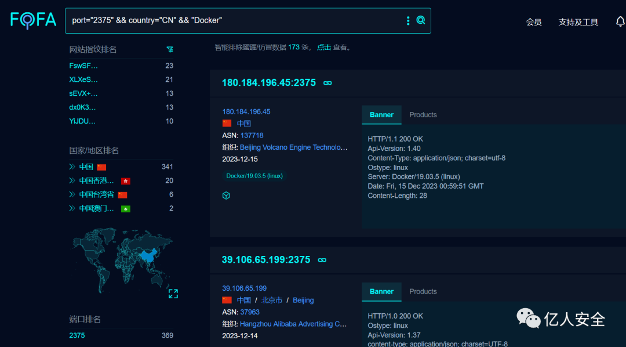The image size is (626, 347).
Task: Click the filter icon beside 网站指纹排名
Action: click(x=170, y=49)
